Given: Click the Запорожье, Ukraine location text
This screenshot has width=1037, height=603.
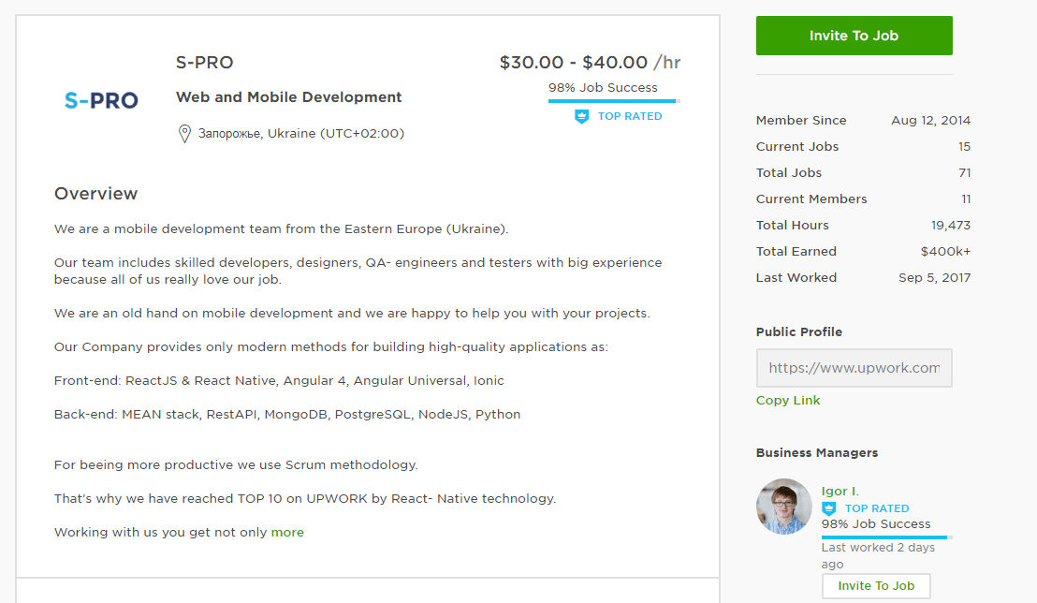Looking at the screenshot, I should click(300, 134).
